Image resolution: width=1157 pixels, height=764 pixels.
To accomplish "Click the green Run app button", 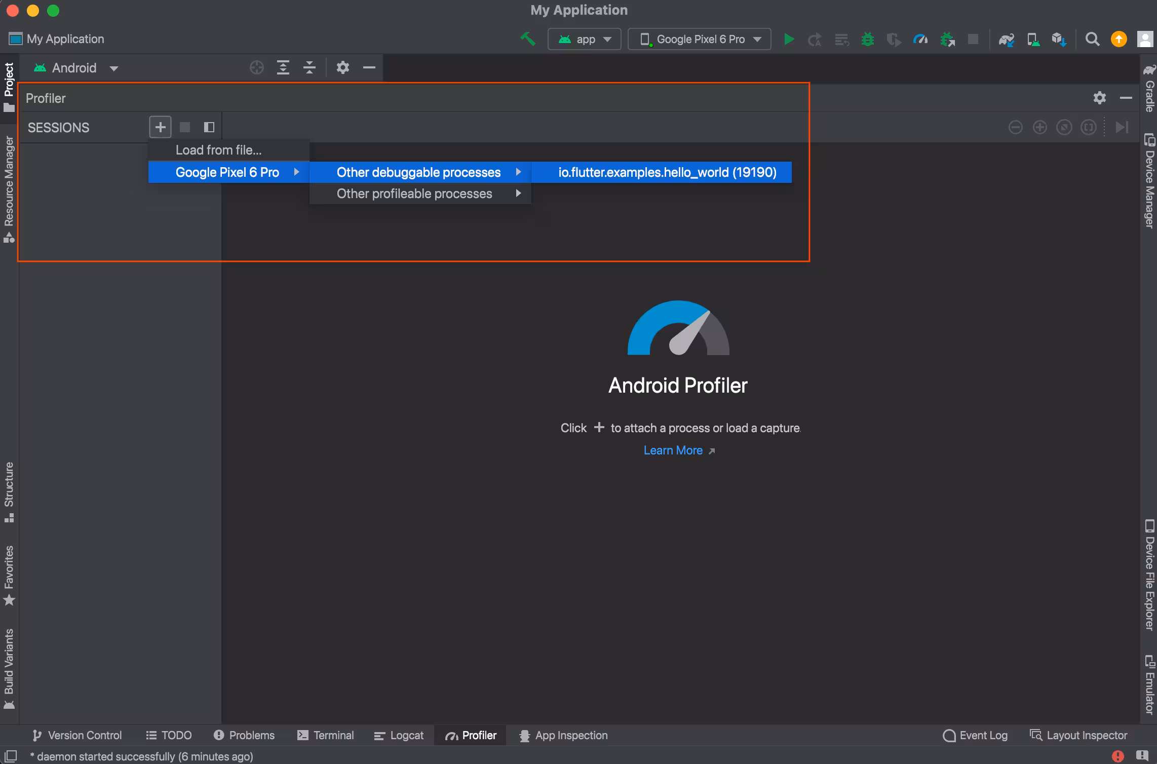I will [x=788, y=39].
